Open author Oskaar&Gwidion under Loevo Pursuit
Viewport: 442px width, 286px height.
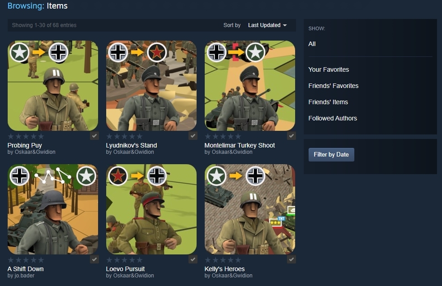tap(133, 276)
